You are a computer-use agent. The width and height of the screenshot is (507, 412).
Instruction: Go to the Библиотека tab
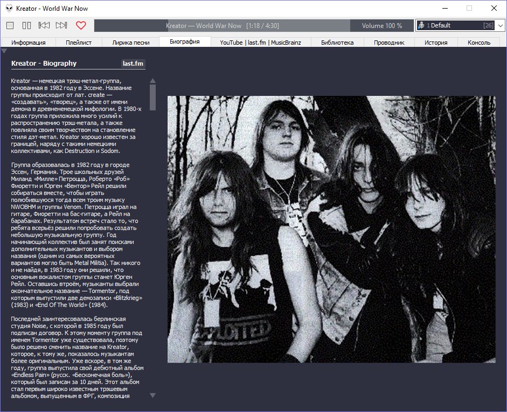point(337,43)
